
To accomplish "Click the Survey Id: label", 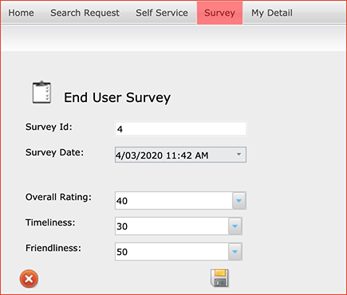I will tap(49, 127).
